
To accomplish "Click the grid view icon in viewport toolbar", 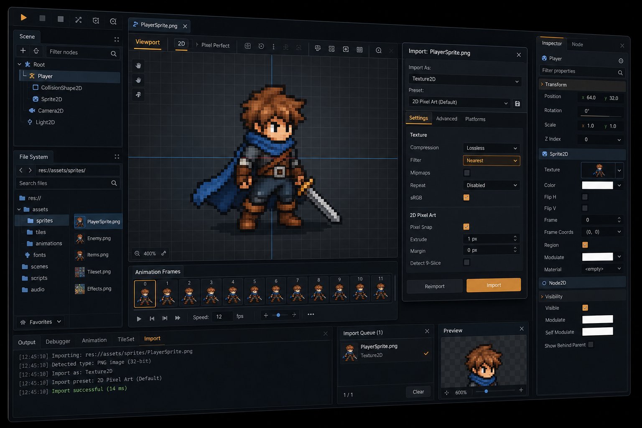I will 331,49.
